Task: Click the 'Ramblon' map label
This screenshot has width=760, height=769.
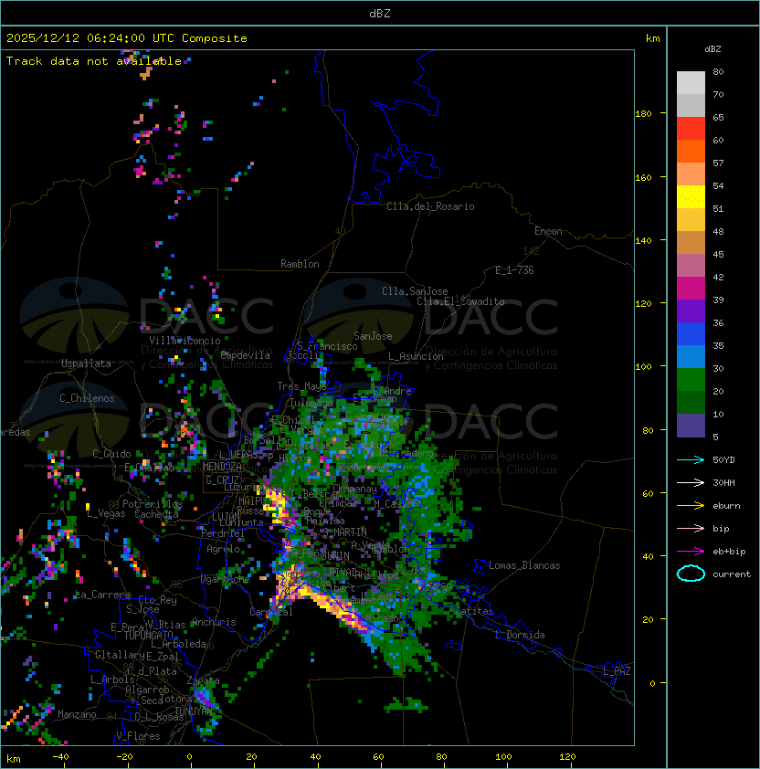Action: click(x=300, y=264)
